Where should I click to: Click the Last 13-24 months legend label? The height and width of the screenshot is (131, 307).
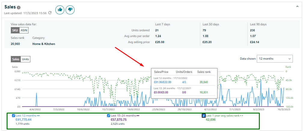(123, 116)
